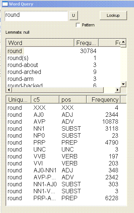
Task: Click horizontal scroll left arrow
Action: (x=9, y=90)
